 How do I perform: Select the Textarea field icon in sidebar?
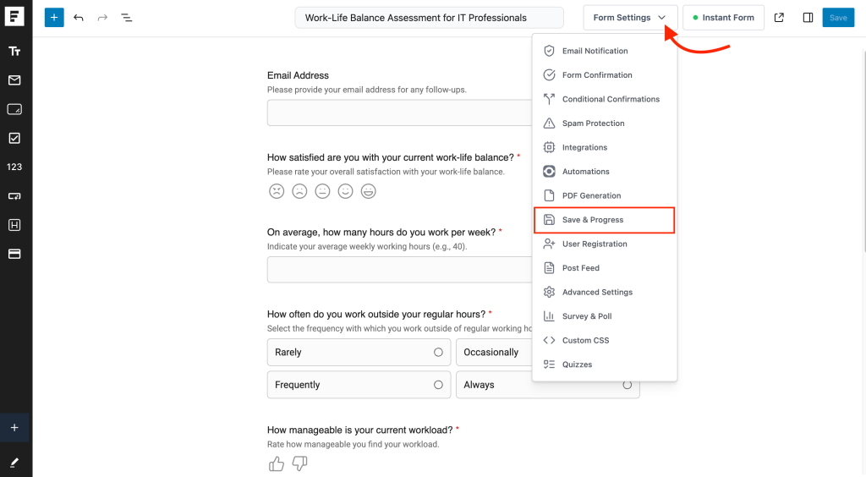tap(14, 109)
